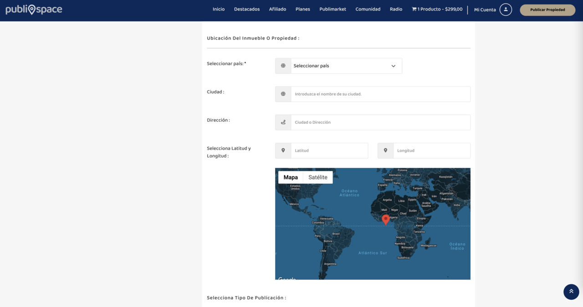The height and width of the screenshot is (307, 583).
Task: Open the Mi Cuenta link
Action: pyautogui.click(x=485, y=10)
